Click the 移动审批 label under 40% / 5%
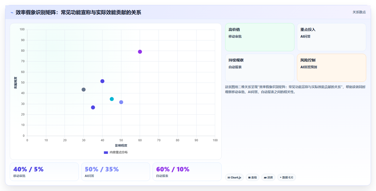The image size is (376, 191). tap(19, 176)
